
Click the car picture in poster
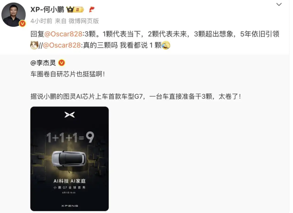tap(69, 158)
